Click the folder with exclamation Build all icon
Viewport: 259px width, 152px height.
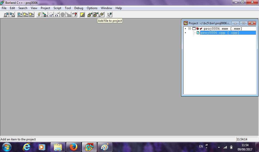click(x=31, y=14)
